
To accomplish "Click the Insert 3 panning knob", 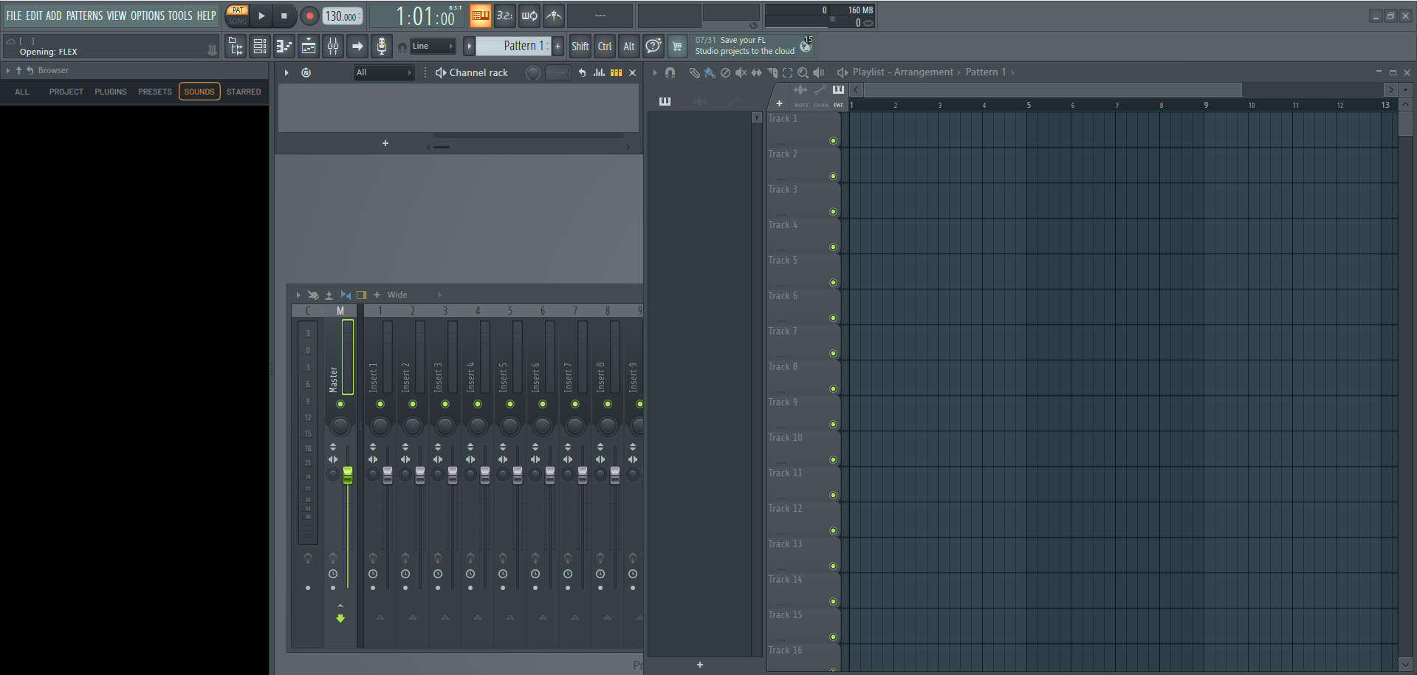I will click(x=445, y=425).
